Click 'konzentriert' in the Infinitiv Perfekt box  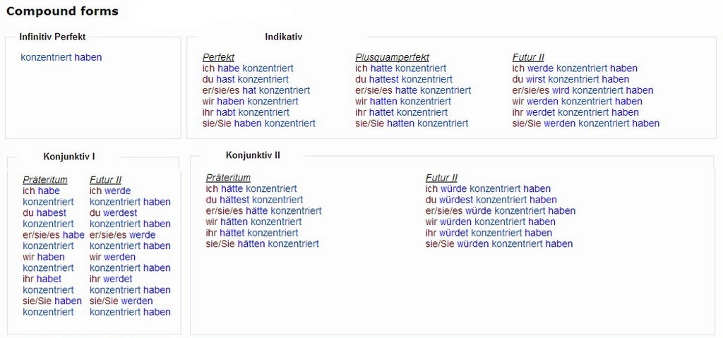click(46, 57)
